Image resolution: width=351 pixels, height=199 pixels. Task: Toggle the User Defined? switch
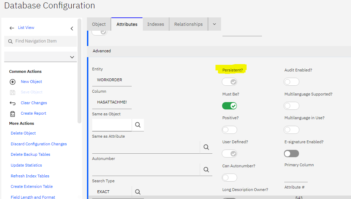tap(229, 154)
